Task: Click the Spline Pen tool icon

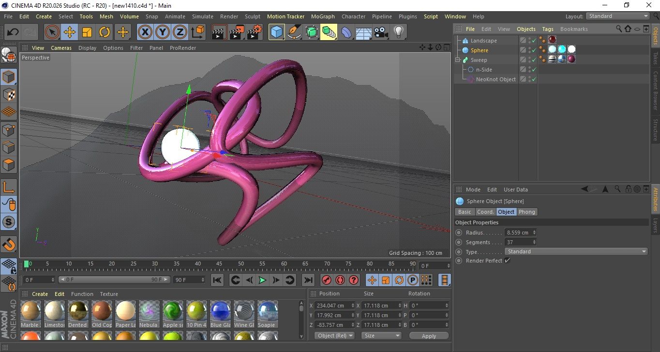Action: coord(294,32)
